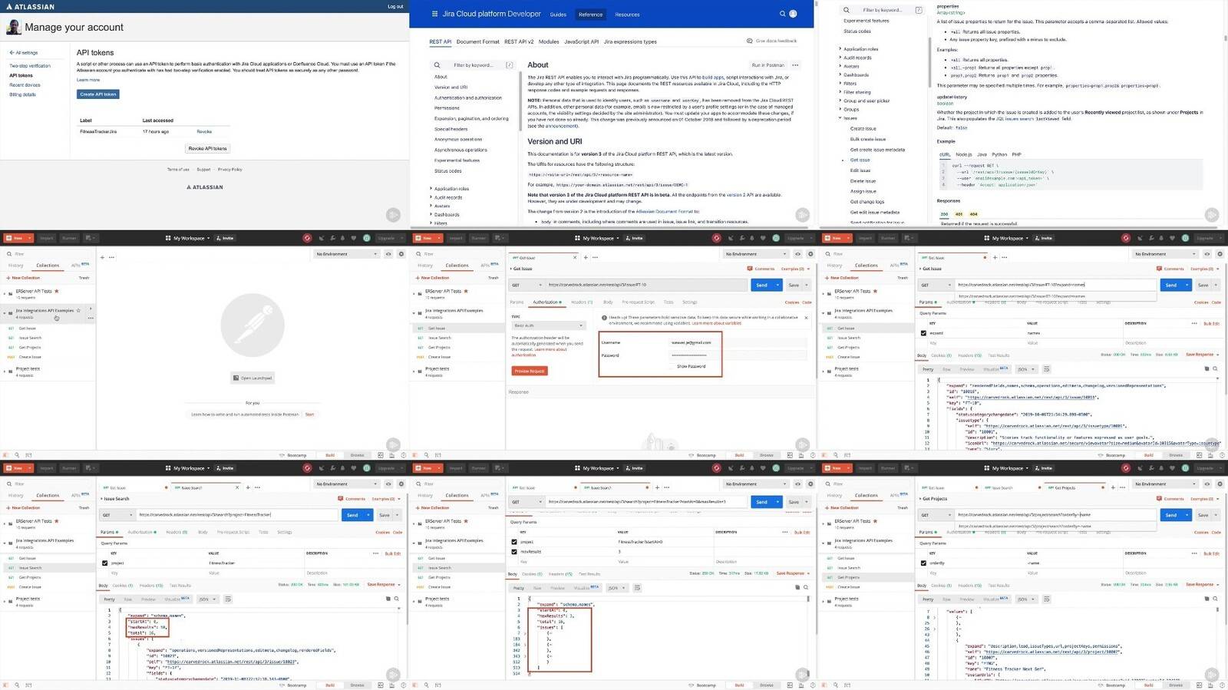Uncheck the project param in the single-param Issue Search panel
1228x690 pixels.
click(x=105, y=563)
